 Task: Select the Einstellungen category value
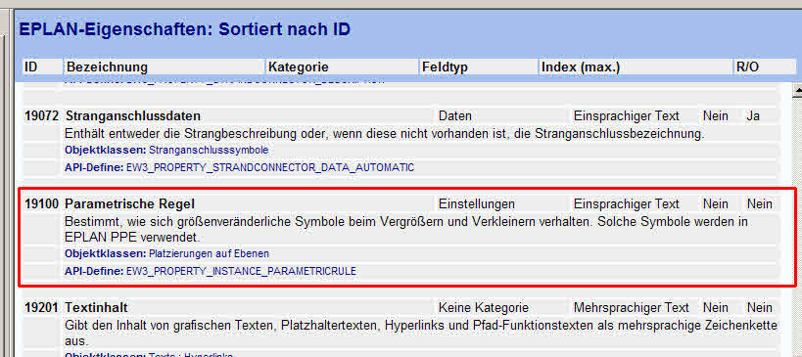tap(477, 203)
